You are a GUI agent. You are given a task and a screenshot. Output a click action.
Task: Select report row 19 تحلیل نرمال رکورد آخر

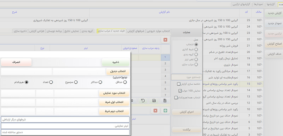[233, 58]
